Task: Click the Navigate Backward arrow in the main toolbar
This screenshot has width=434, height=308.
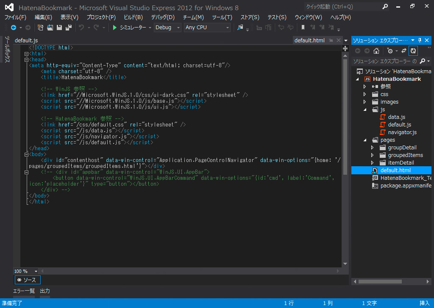Action: coord(13,27)
